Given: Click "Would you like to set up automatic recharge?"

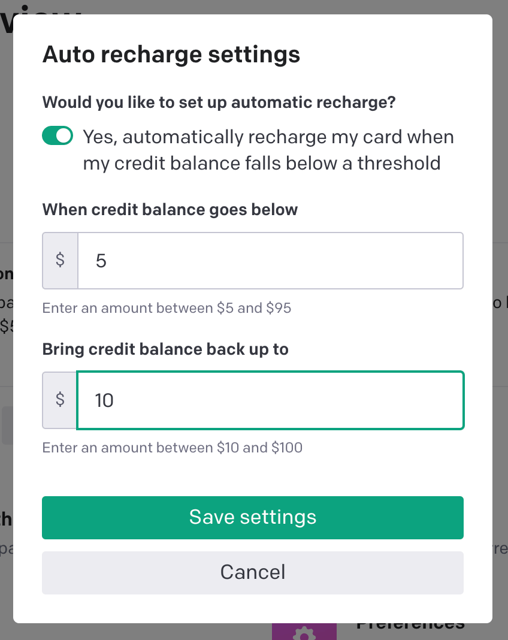Looking at the screenshot, I should (x=219, y=101).
